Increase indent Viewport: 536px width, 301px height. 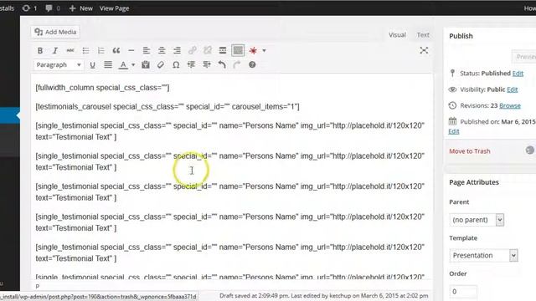[207, 64]
